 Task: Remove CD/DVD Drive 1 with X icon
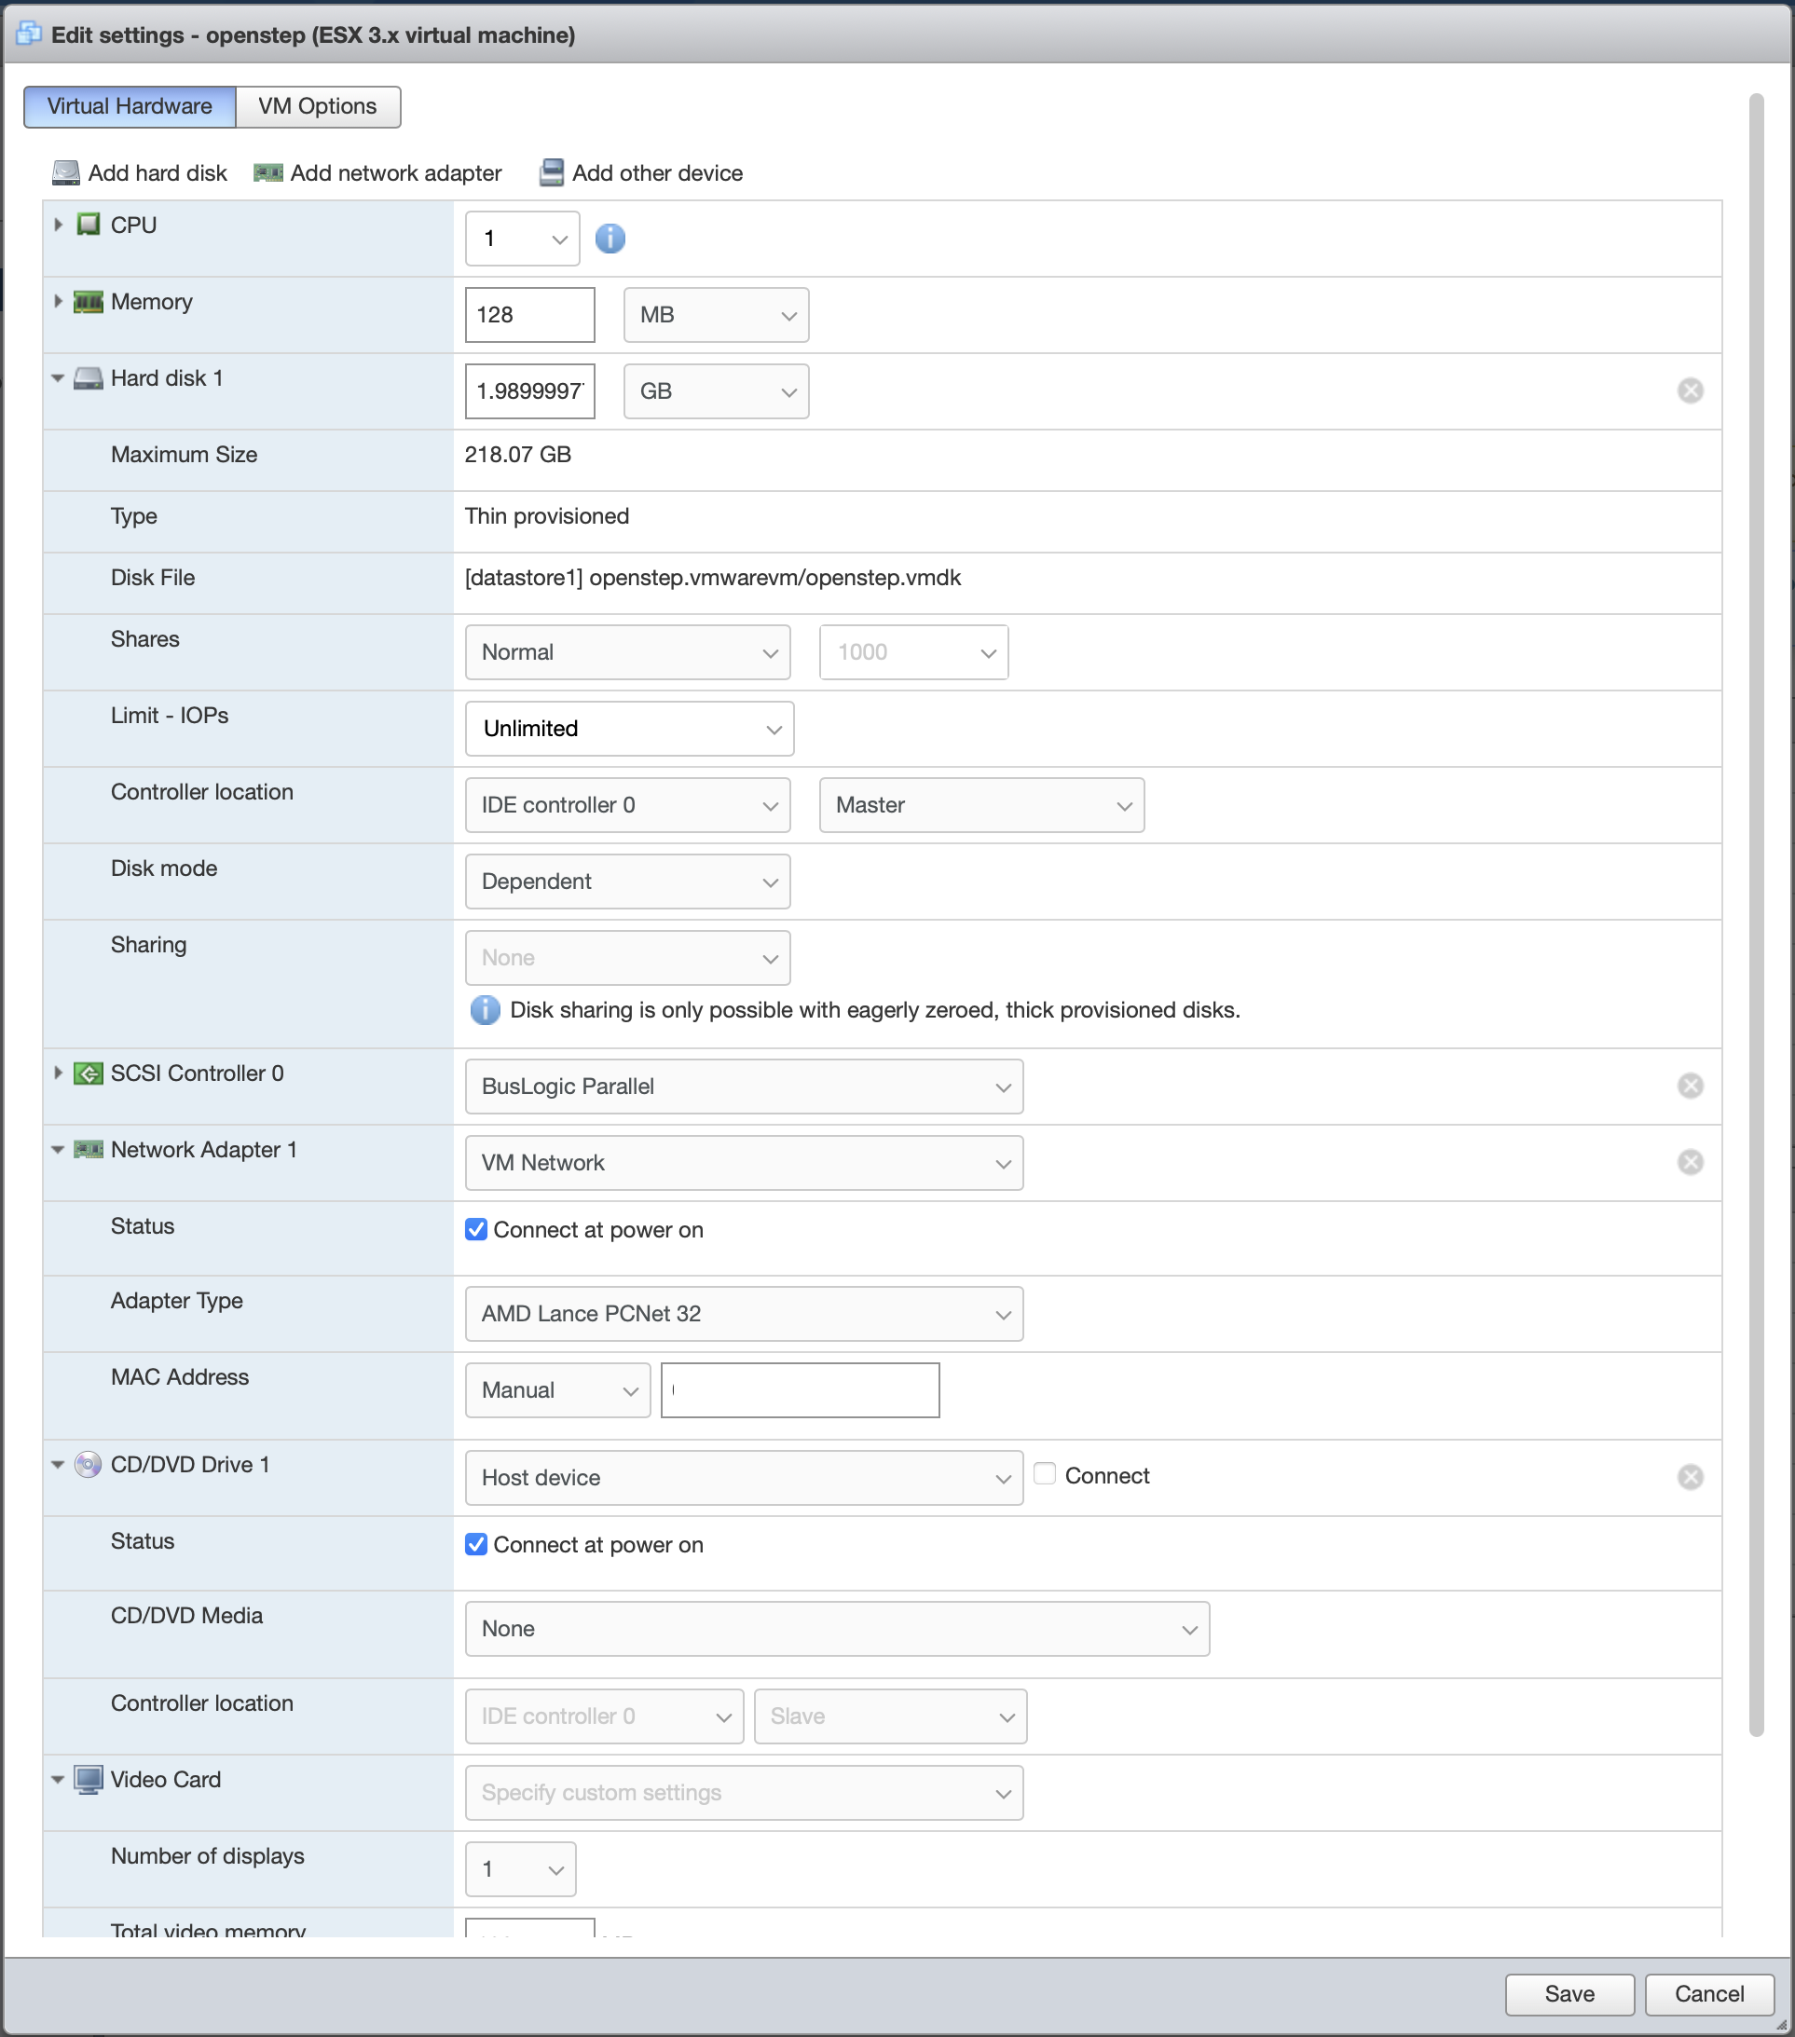[1690, 1478]
